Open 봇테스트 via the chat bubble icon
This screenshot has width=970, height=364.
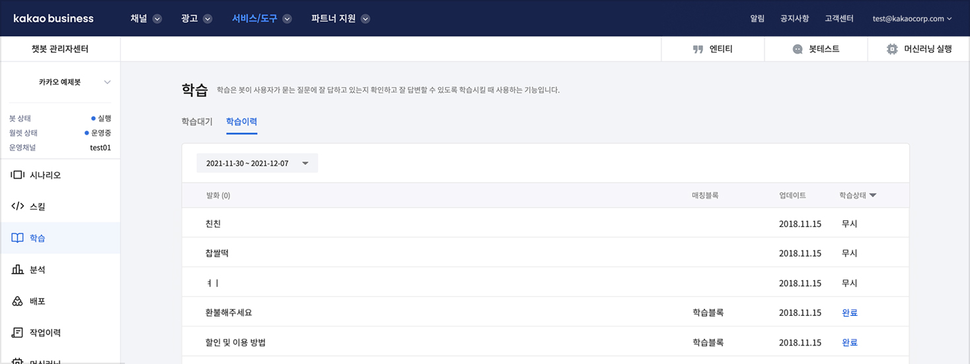[x=797, y=49]
